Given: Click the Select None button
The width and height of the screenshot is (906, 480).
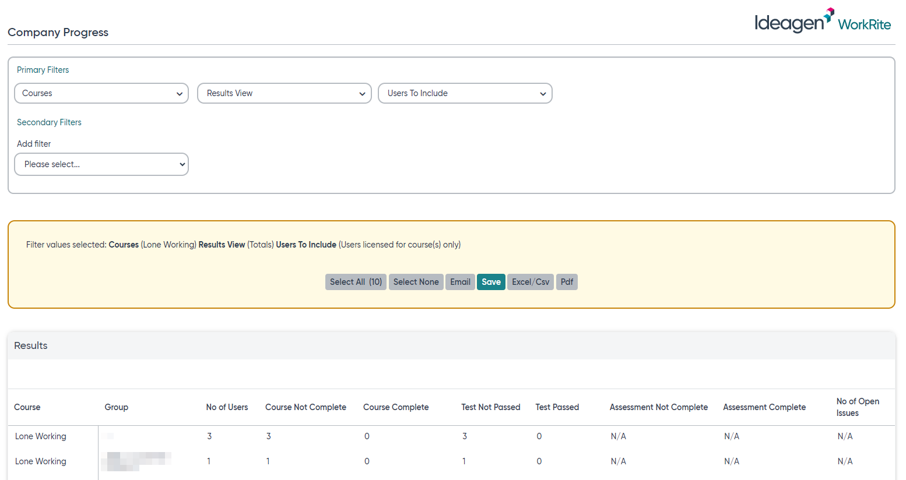Looking at the screenshot, I should point(416,282).
